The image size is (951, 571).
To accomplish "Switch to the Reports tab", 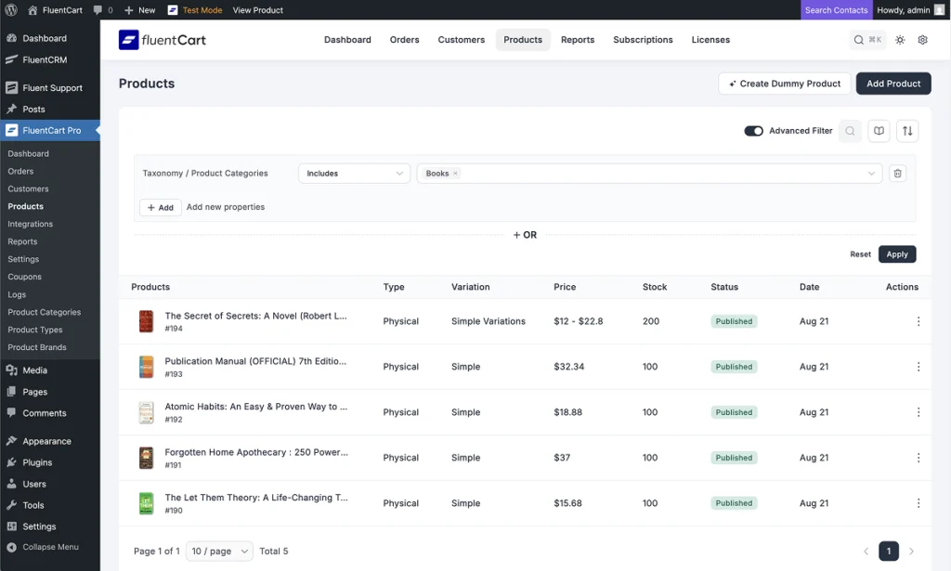I will pos(578,40).
